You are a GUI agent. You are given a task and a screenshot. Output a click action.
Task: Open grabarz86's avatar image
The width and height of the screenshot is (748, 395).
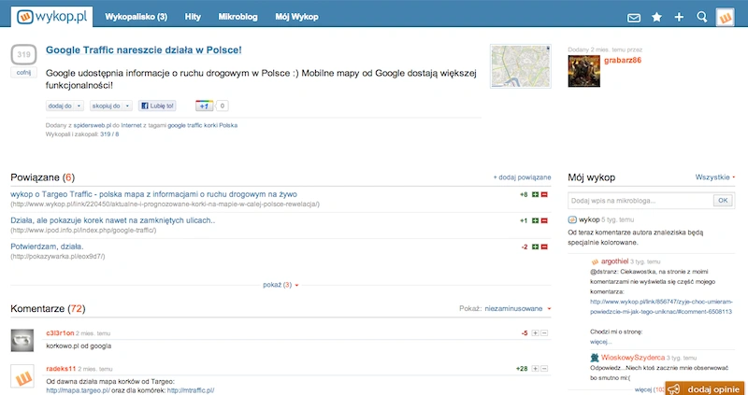pyautogui.click(x=583, y=71)
